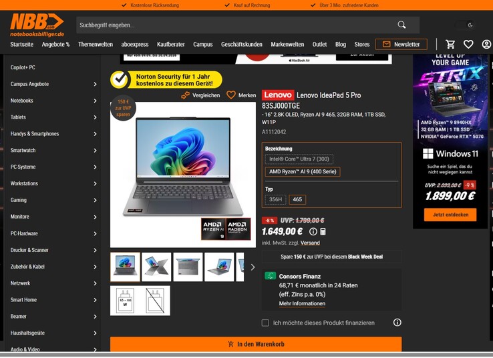Click the NBB notebooksbilliger.de logo
493x358 pixels.
(37, 25)
